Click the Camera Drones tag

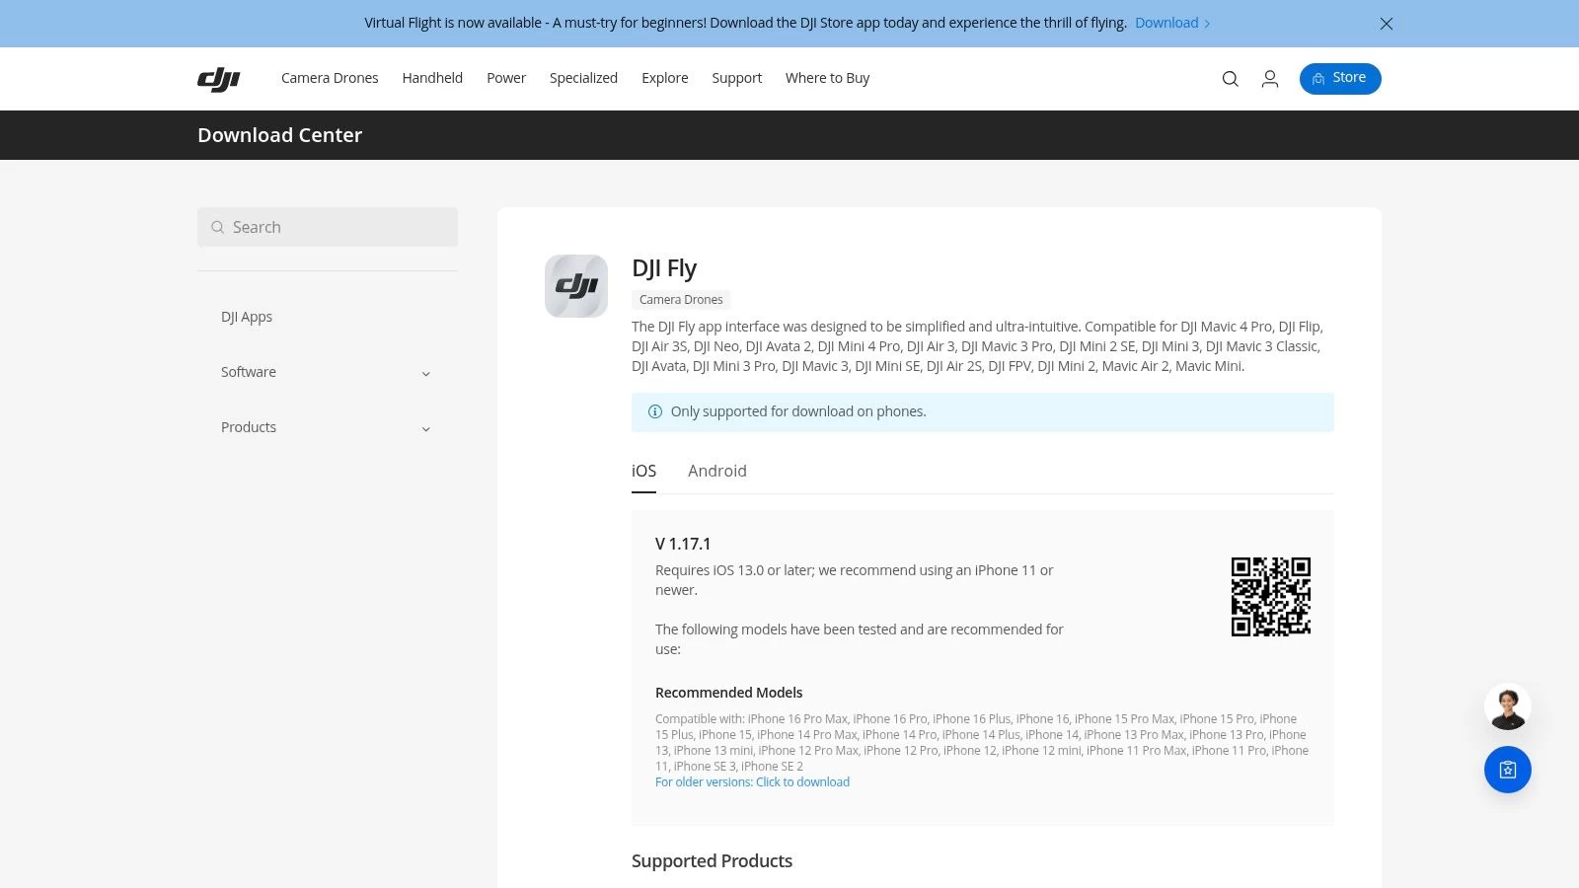(x=681, y=300)
